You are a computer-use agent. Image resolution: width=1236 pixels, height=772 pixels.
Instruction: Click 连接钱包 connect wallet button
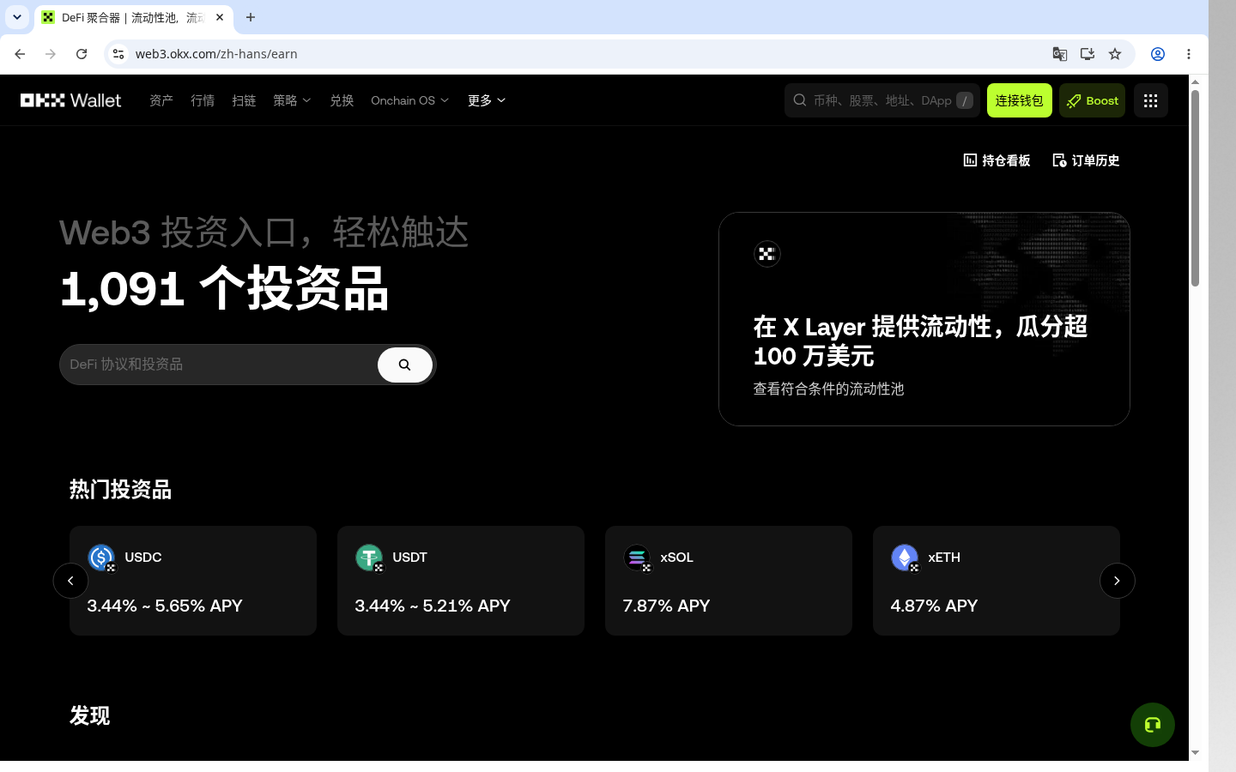coord(1020,100)
